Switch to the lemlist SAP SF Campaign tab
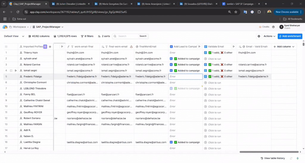Screen dimensions: 305x163 [x=240, y=4]
